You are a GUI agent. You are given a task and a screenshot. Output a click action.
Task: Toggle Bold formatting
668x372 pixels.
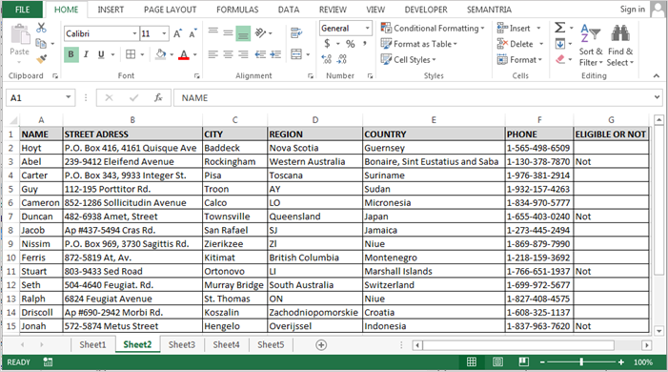71,54
